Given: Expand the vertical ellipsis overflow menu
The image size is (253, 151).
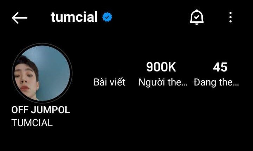Looking at the screenshot, I should coord(231,17).
